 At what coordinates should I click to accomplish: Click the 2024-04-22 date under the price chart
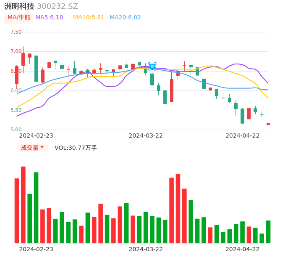point(243,135)
